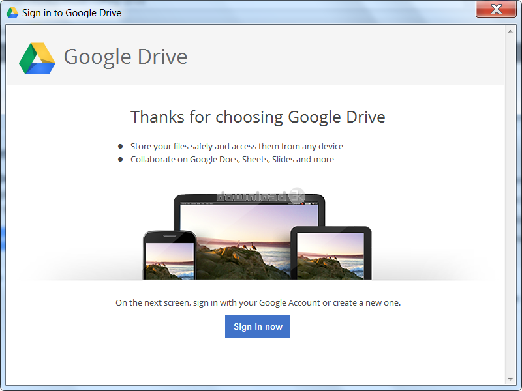This screenshot has height=391, width=522.
Task: Click the Sign in now button
Action: point(257,326)
